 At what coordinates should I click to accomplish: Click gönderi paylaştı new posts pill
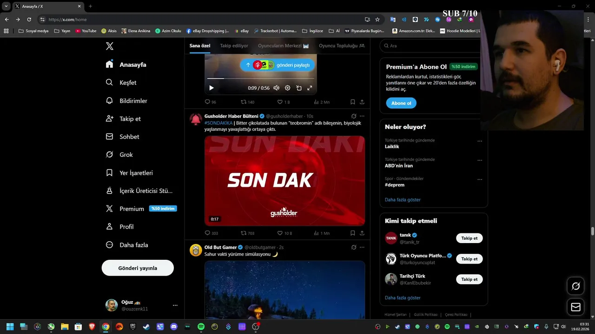coord(278,65)
